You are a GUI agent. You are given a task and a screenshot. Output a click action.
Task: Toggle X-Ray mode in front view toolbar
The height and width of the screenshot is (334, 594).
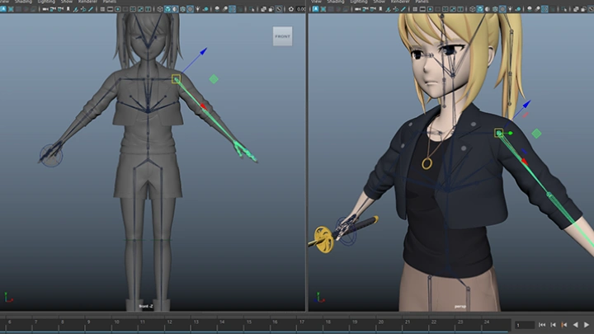[x=264, y=9]
